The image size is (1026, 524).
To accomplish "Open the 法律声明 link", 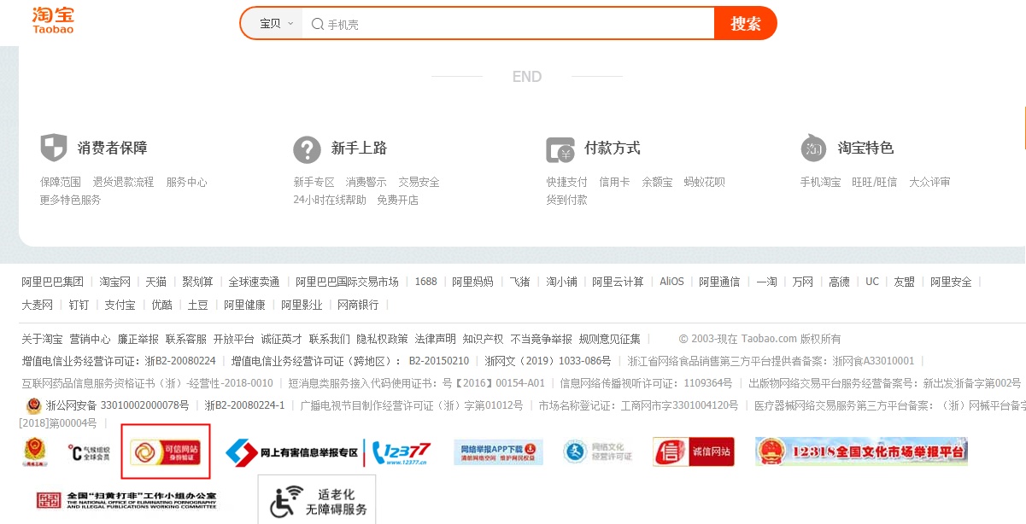I will pos(435,339).
